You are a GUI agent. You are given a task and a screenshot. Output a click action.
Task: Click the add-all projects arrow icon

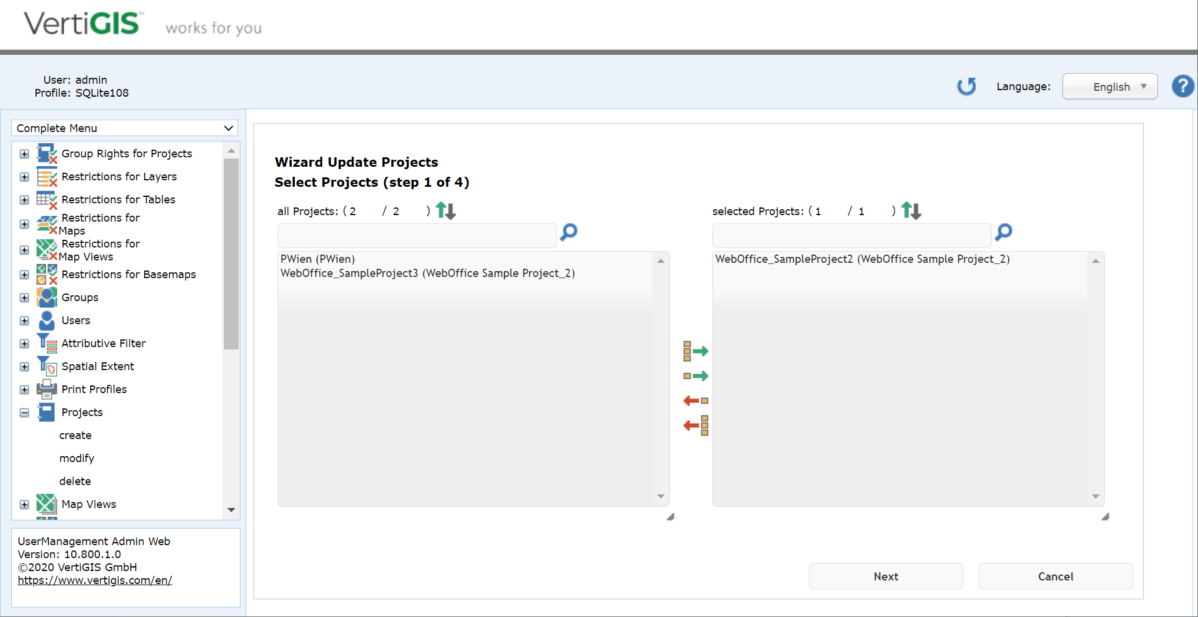point(695,352)
